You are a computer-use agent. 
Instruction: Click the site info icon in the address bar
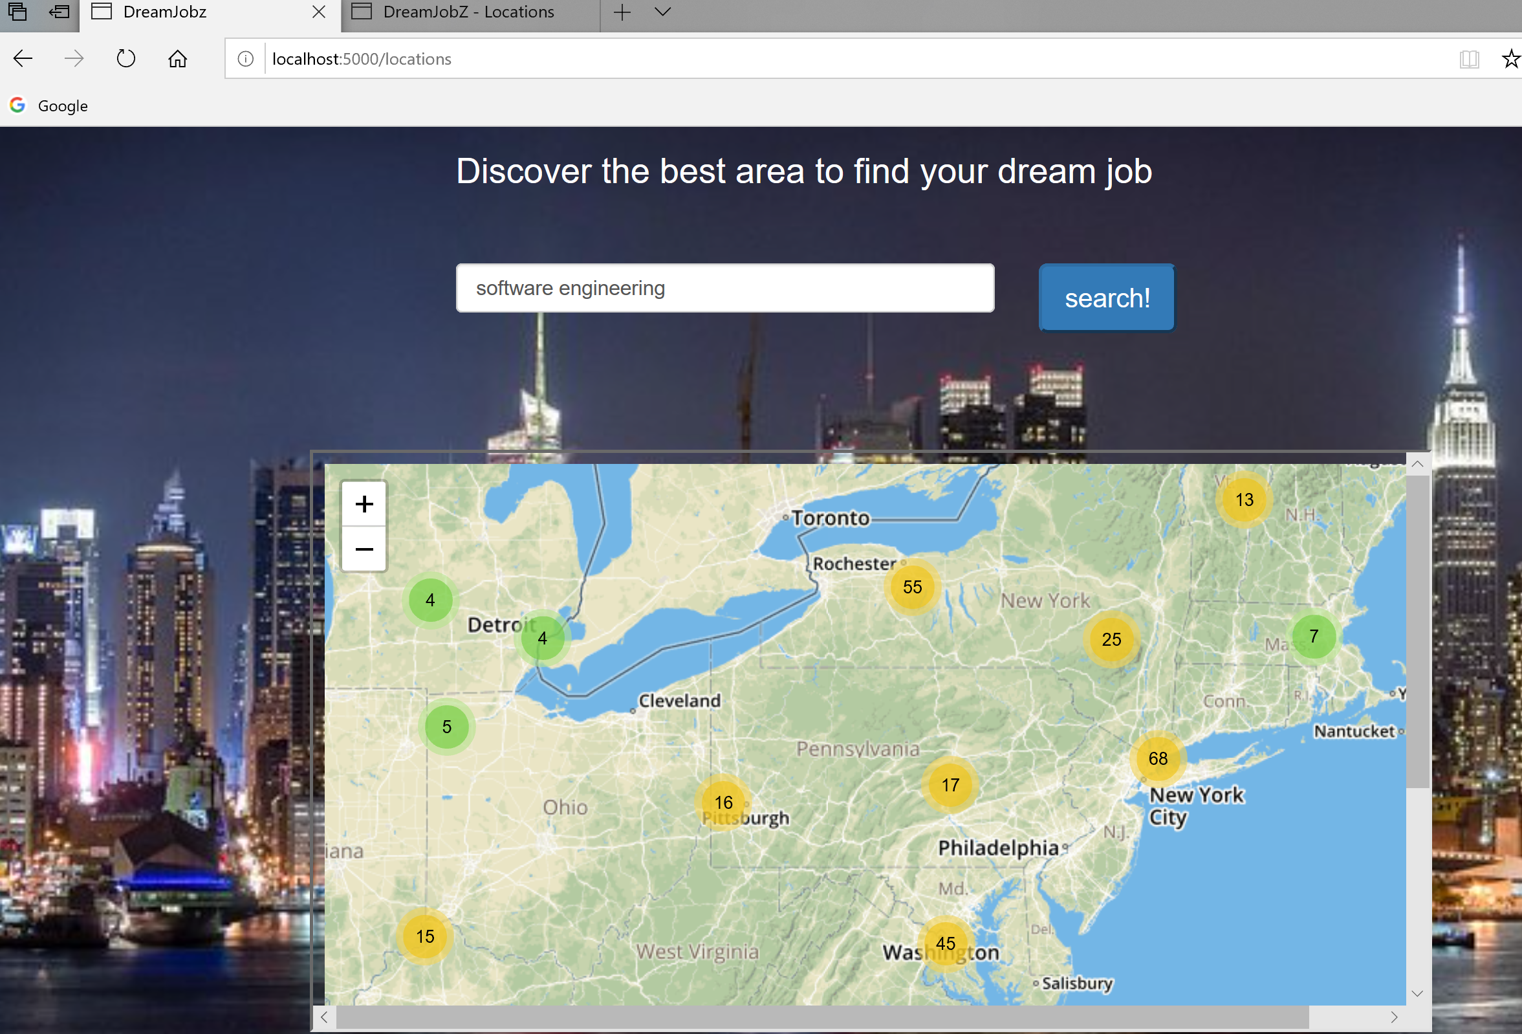point(246,59)
